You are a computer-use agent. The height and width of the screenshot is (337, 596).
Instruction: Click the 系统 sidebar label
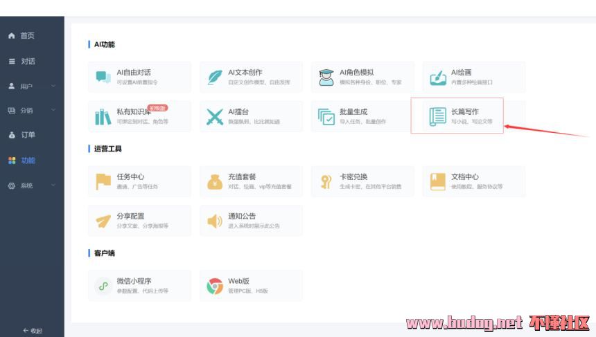click(26, 185)
